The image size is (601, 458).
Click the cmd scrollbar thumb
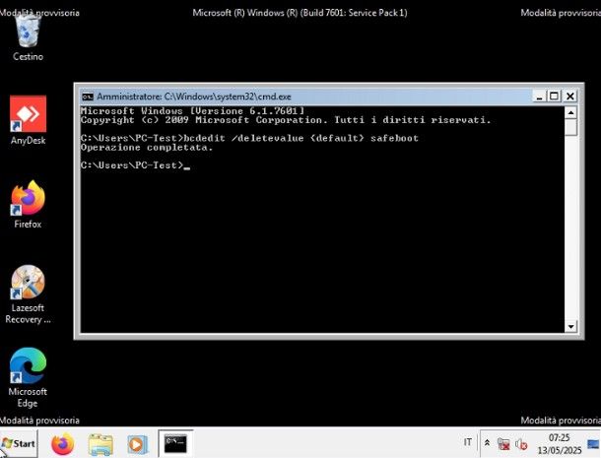570,127
